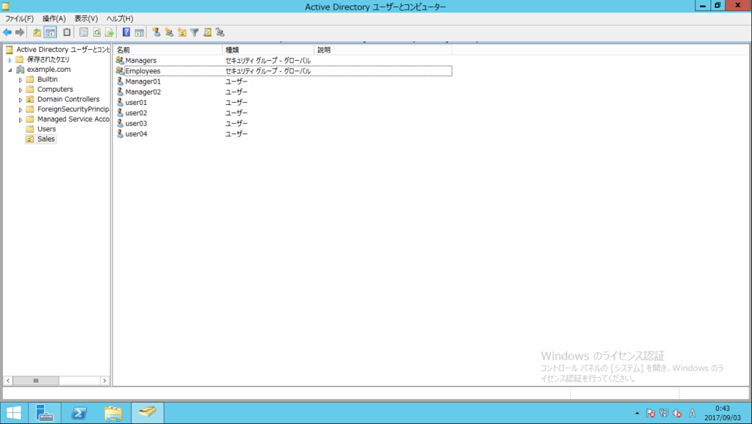Screen dimensions: 752x424
Task: Click the tree pane horizontal scrollbar thumb
Action: (36, 381)
